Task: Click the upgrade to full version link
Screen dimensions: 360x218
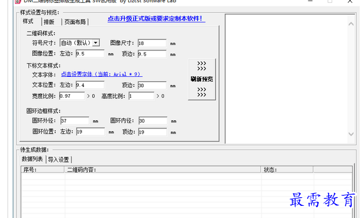Action: [x=157, y=19]
